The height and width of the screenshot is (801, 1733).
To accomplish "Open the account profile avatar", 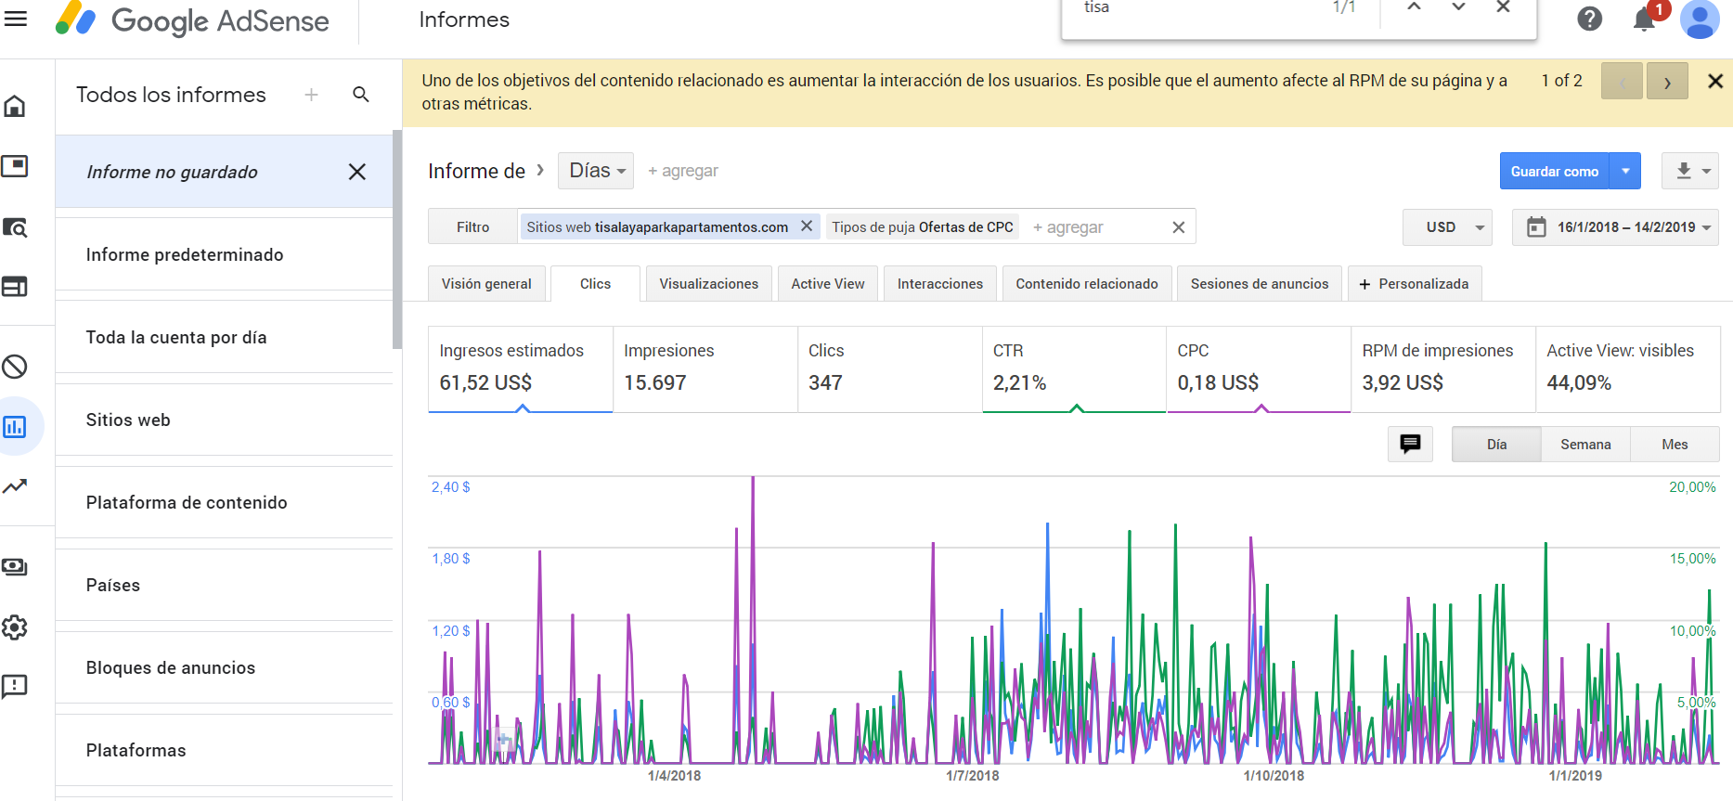I will 1700,19.
